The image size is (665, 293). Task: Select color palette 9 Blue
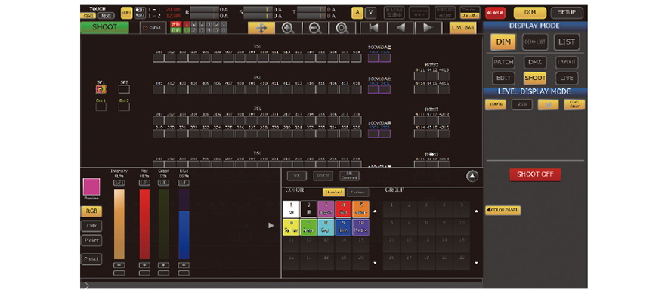pos(343,227)
